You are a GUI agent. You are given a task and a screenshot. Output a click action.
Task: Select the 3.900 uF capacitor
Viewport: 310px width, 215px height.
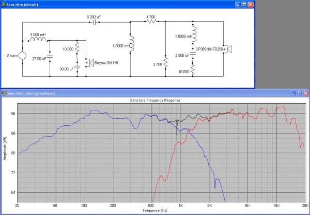(x=193, y=55)
